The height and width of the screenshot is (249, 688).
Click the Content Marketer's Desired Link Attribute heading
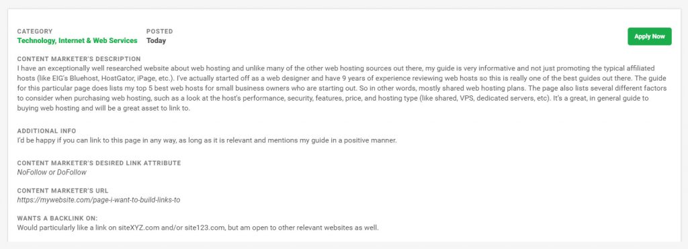[99, 163]
